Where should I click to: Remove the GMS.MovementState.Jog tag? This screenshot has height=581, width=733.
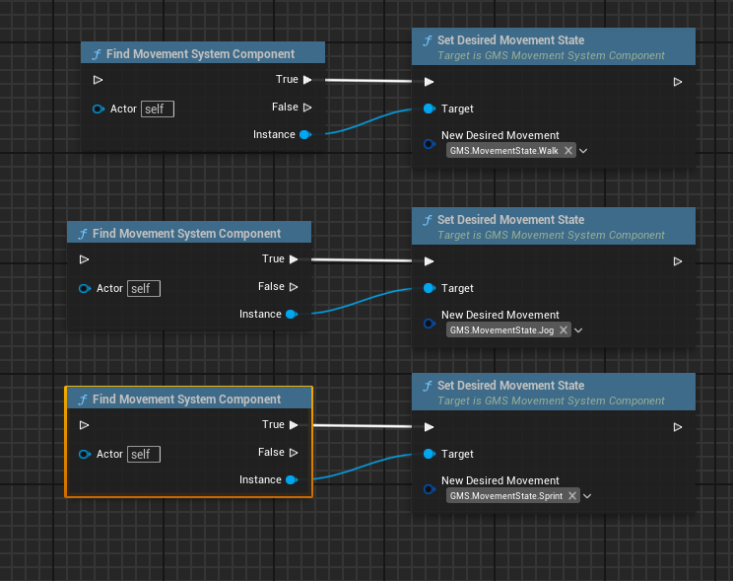564,330
